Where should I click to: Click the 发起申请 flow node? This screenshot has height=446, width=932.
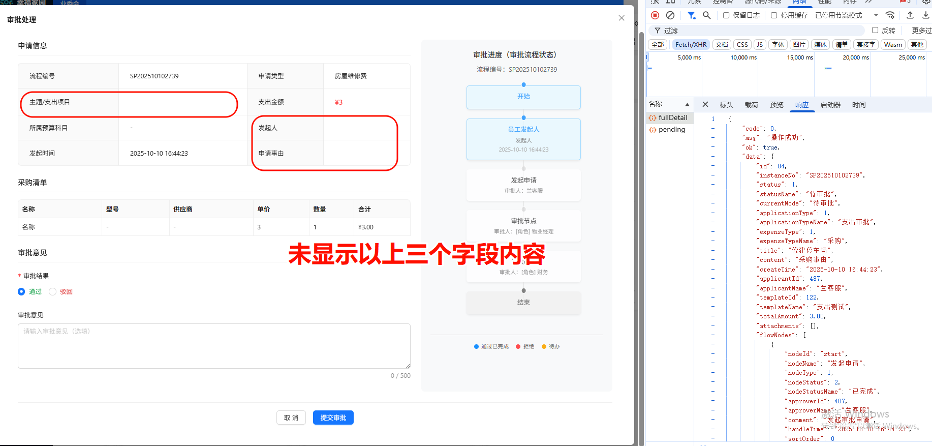click(523, 185)
